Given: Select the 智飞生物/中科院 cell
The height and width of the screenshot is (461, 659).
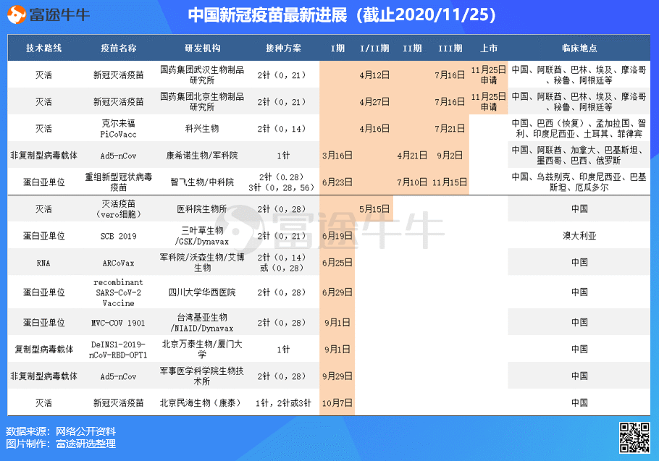Looking at the screenshot, I should pos(202,182).
